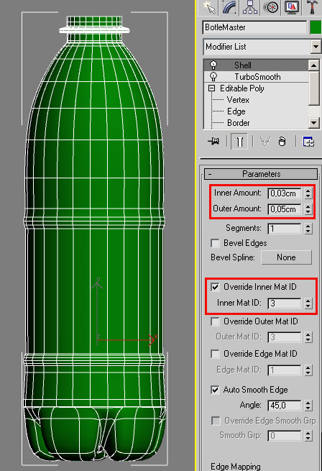This screenshot has height=471, width=322.
Task: Click the Inner Mat ID field
Action: (284, 303)
